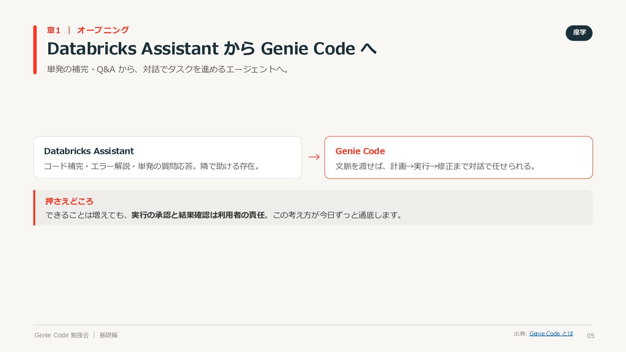Click the "出典:" label in the footer
This screenshot has width=626, height=352.
520,334
